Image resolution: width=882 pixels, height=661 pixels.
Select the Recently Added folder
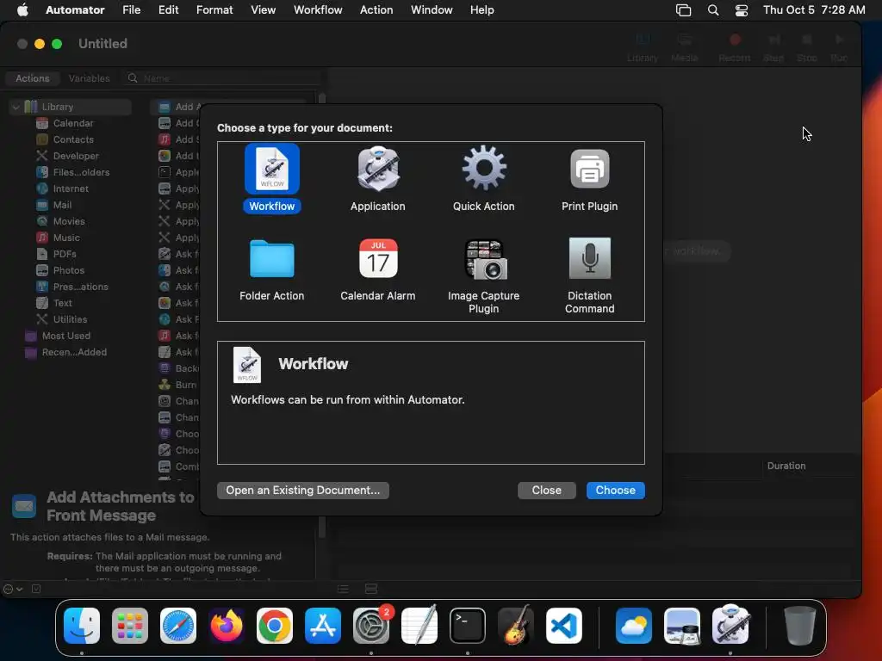point(74,352)
